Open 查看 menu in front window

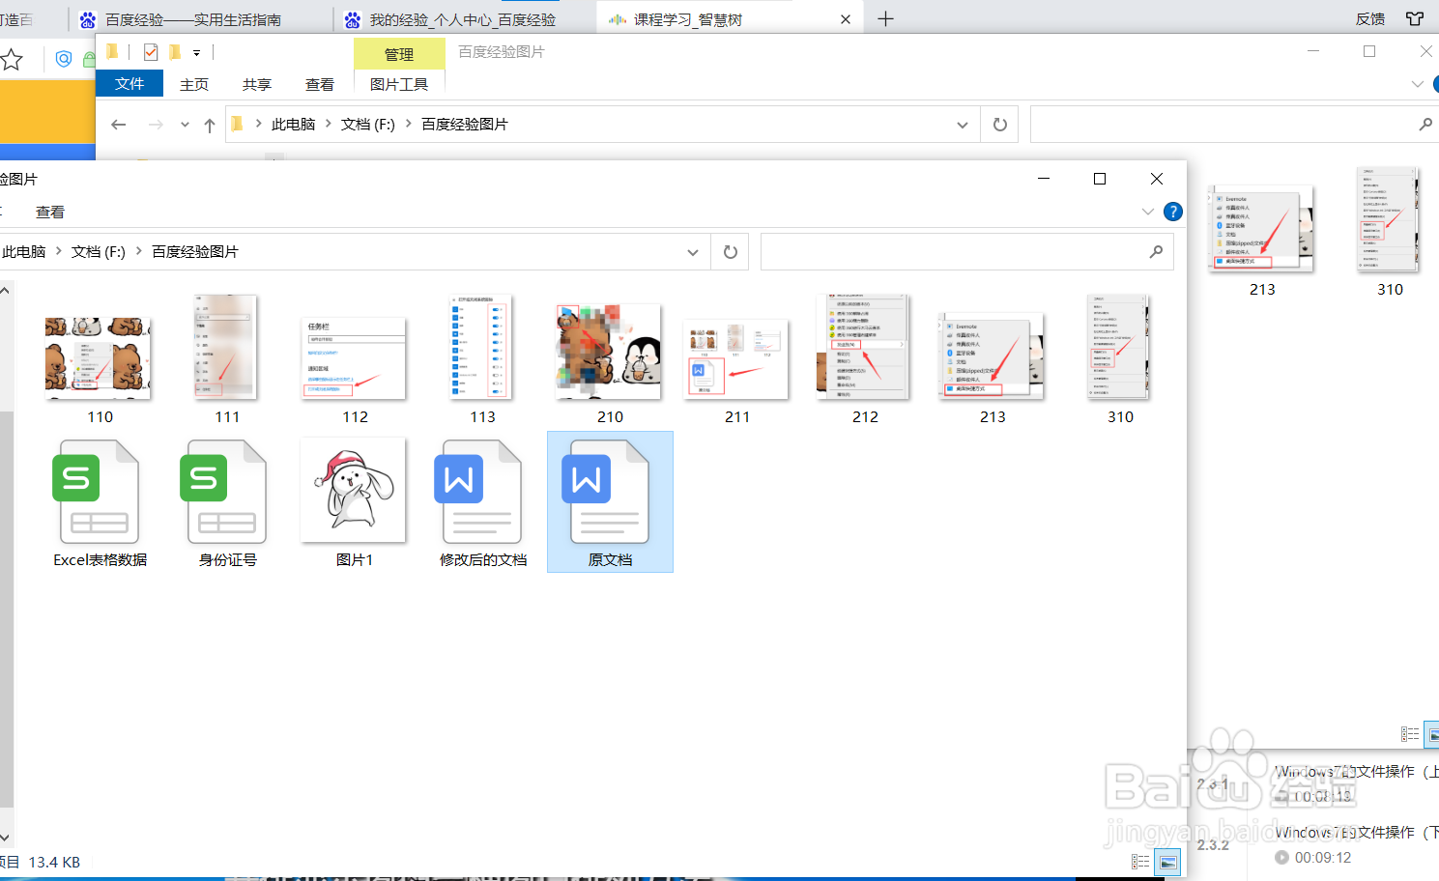point(50,212)
